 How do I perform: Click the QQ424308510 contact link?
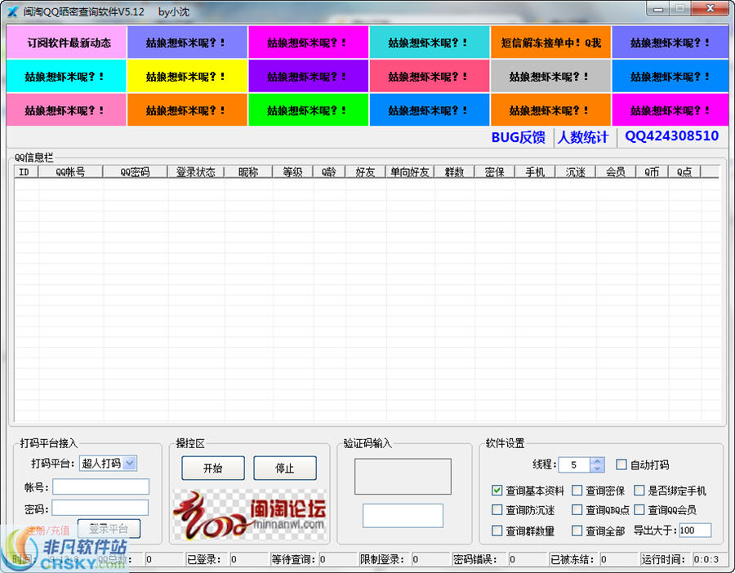[671, 136]
